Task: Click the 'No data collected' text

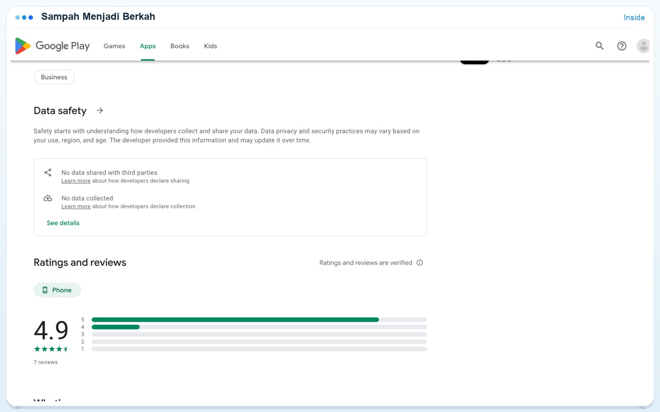Action: point(87,198)
